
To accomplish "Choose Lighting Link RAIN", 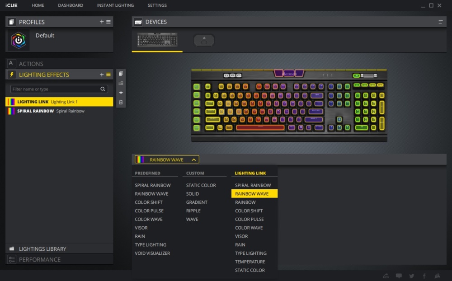I will point(240,245).
